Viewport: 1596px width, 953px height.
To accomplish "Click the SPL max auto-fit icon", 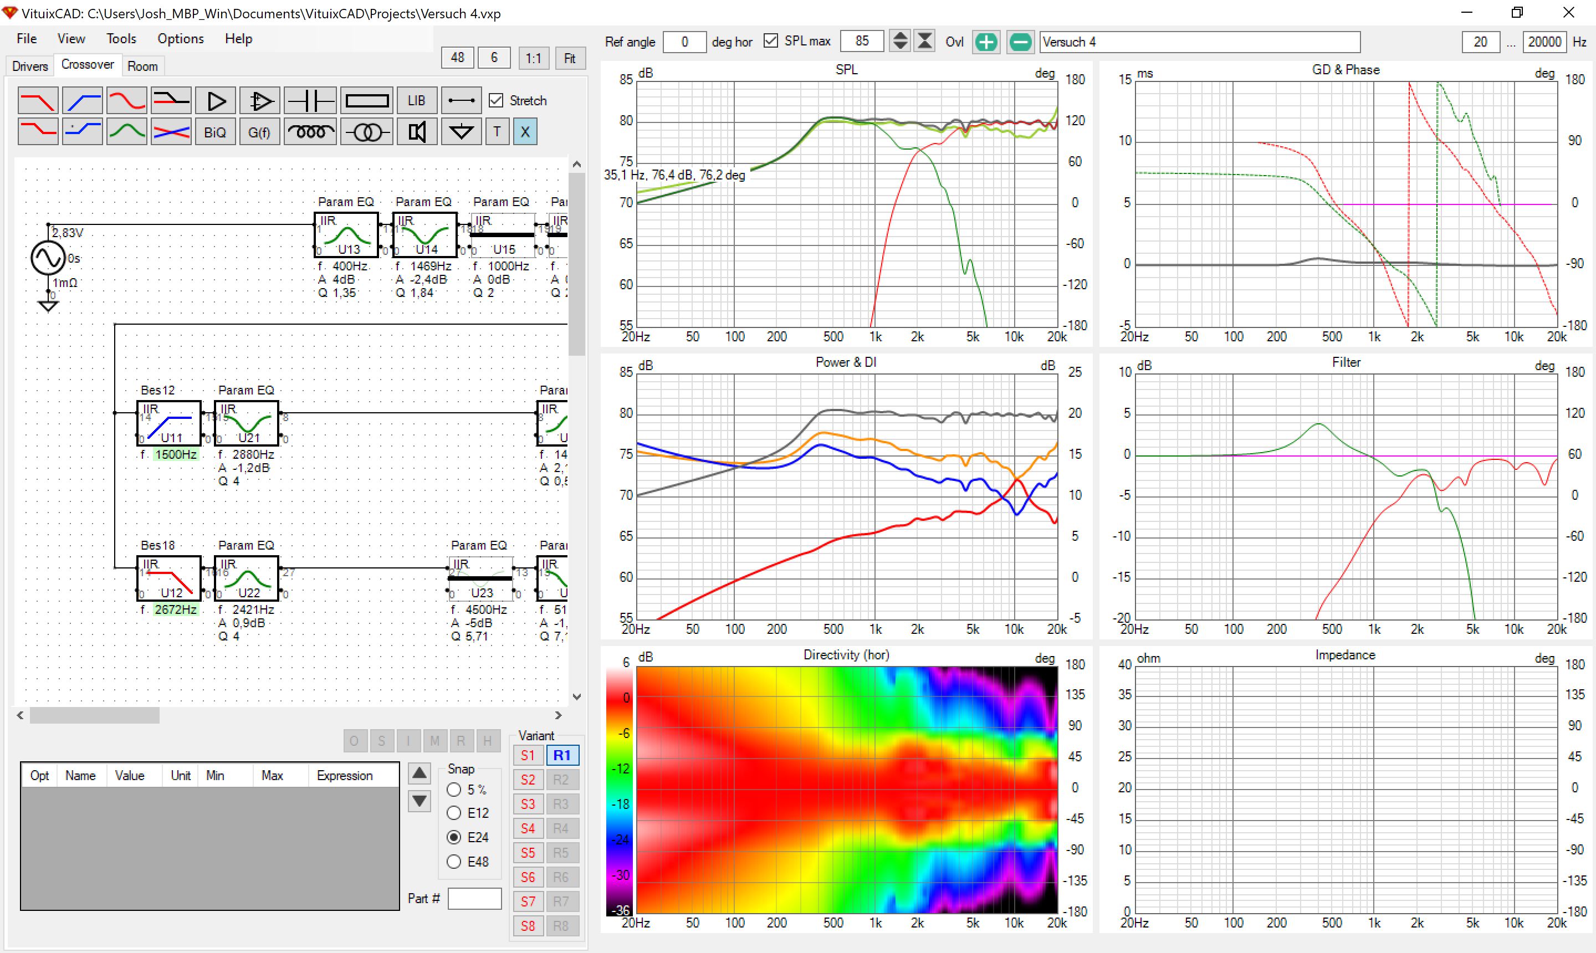I will (x=924, y=41).
